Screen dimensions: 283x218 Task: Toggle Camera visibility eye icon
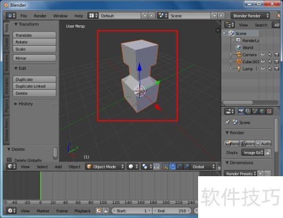tap(263, 55)
